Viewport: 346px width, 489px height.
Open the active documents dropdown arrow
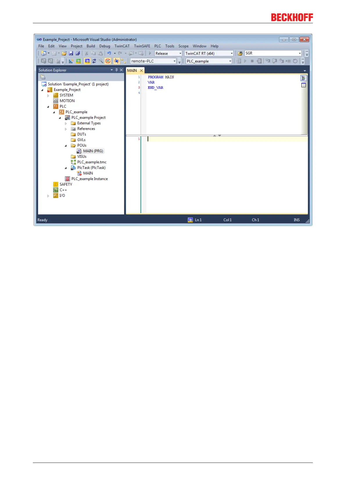coord(305,71)
